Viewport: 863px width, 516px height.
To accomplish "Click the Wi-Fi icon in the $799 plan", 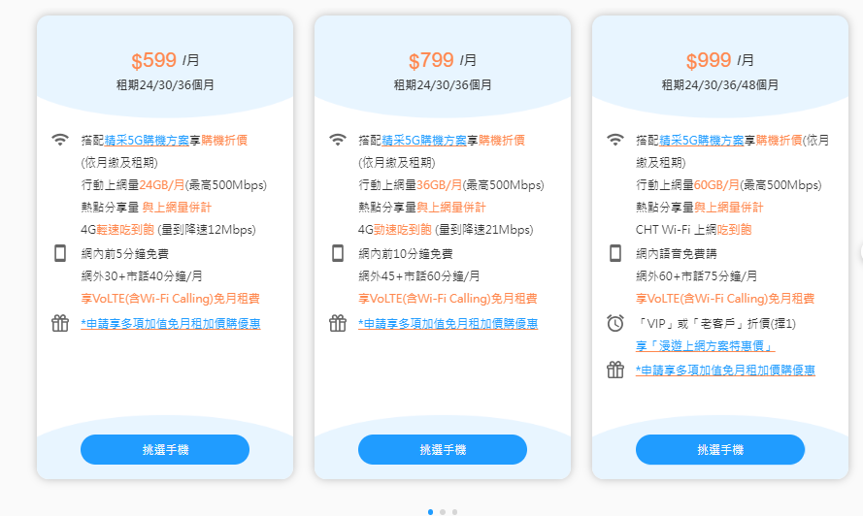I will pos(338,140).
